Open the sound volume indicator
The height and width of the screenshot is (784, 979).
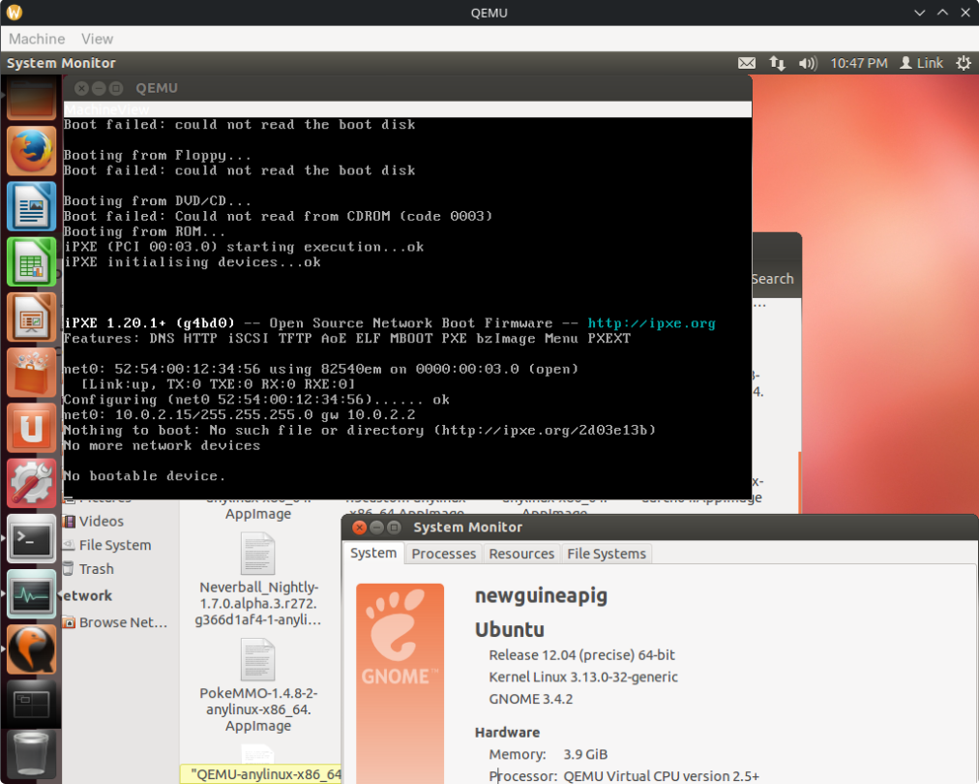[808, 63]
